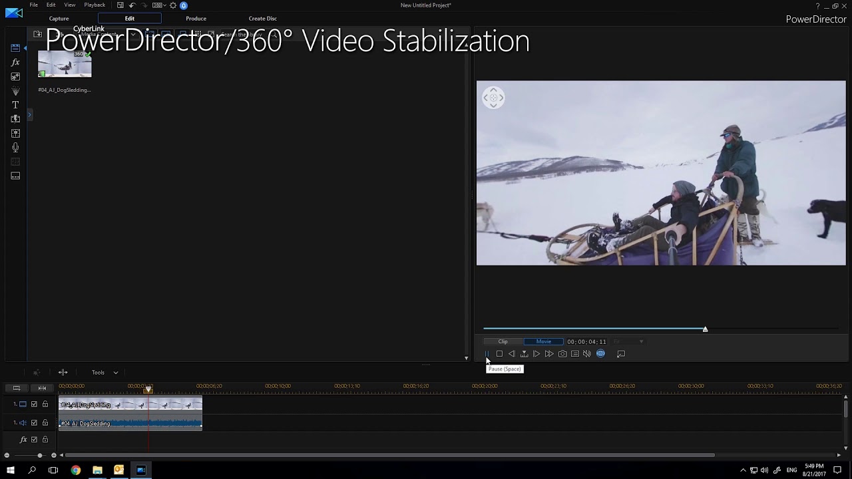Select the DogSledding video clip on timeline
This screenshot has height=479, width=852.
coord(130,404)
